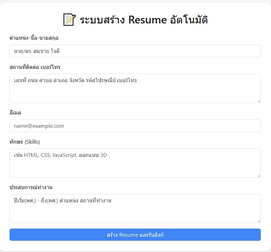The image size is (271, 252).
Task: Click the "อีเมล" field label
Action: pyautogui.click(x=16, y=112)
